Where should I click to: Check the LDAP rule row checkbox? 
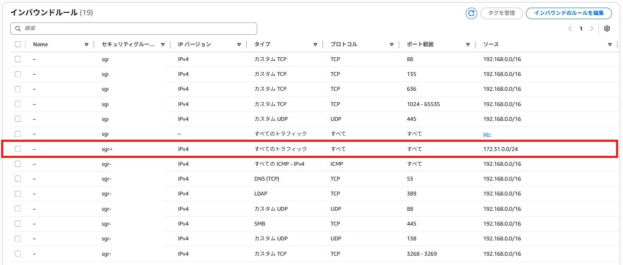[18, 193]
